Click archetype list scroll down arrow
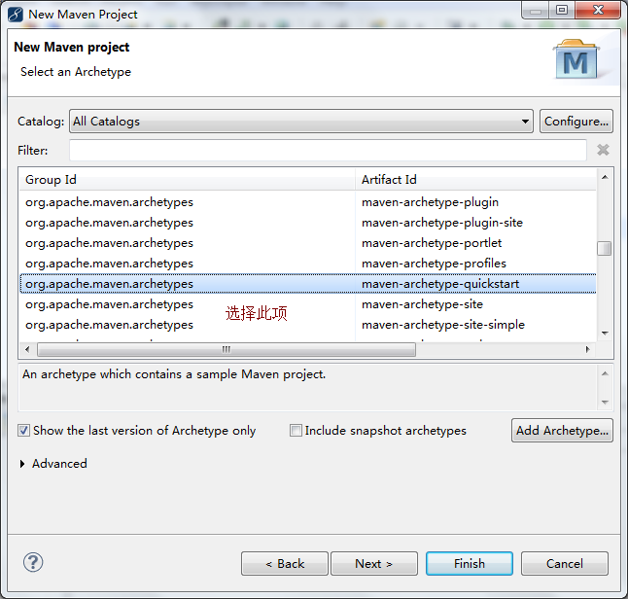Image resolution: width=628 pixels, height=599 pixels. tap(605, 334)
